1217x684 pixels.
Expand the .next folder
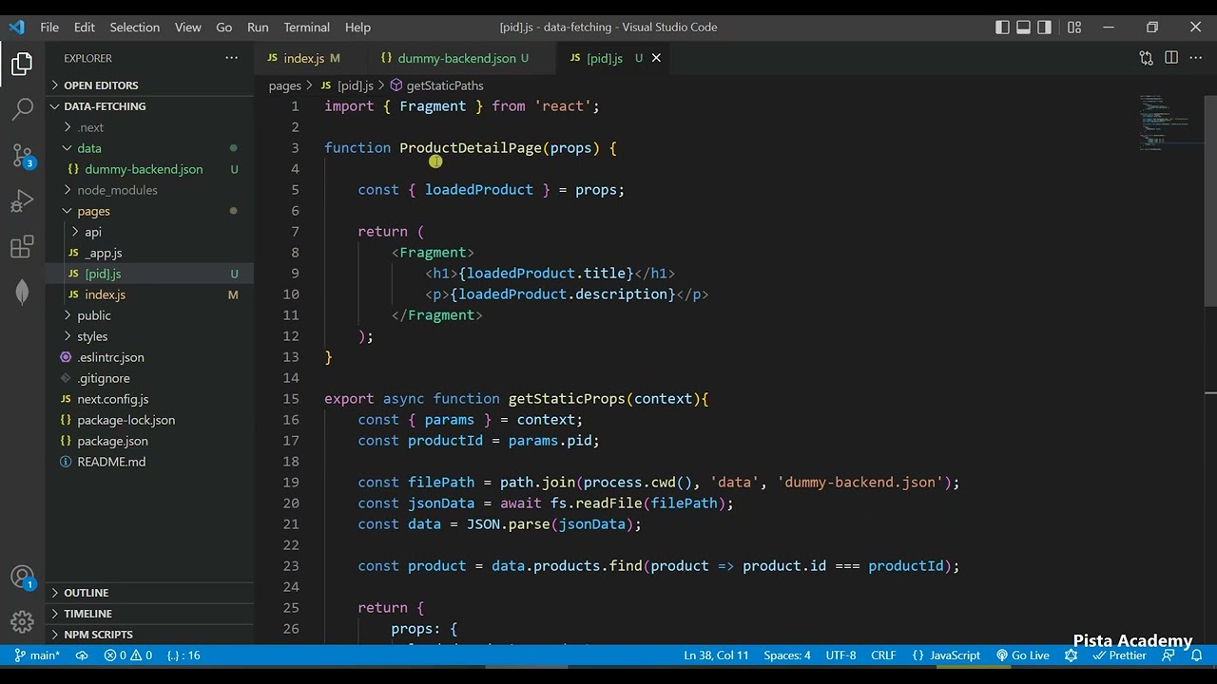pos(149,127)
